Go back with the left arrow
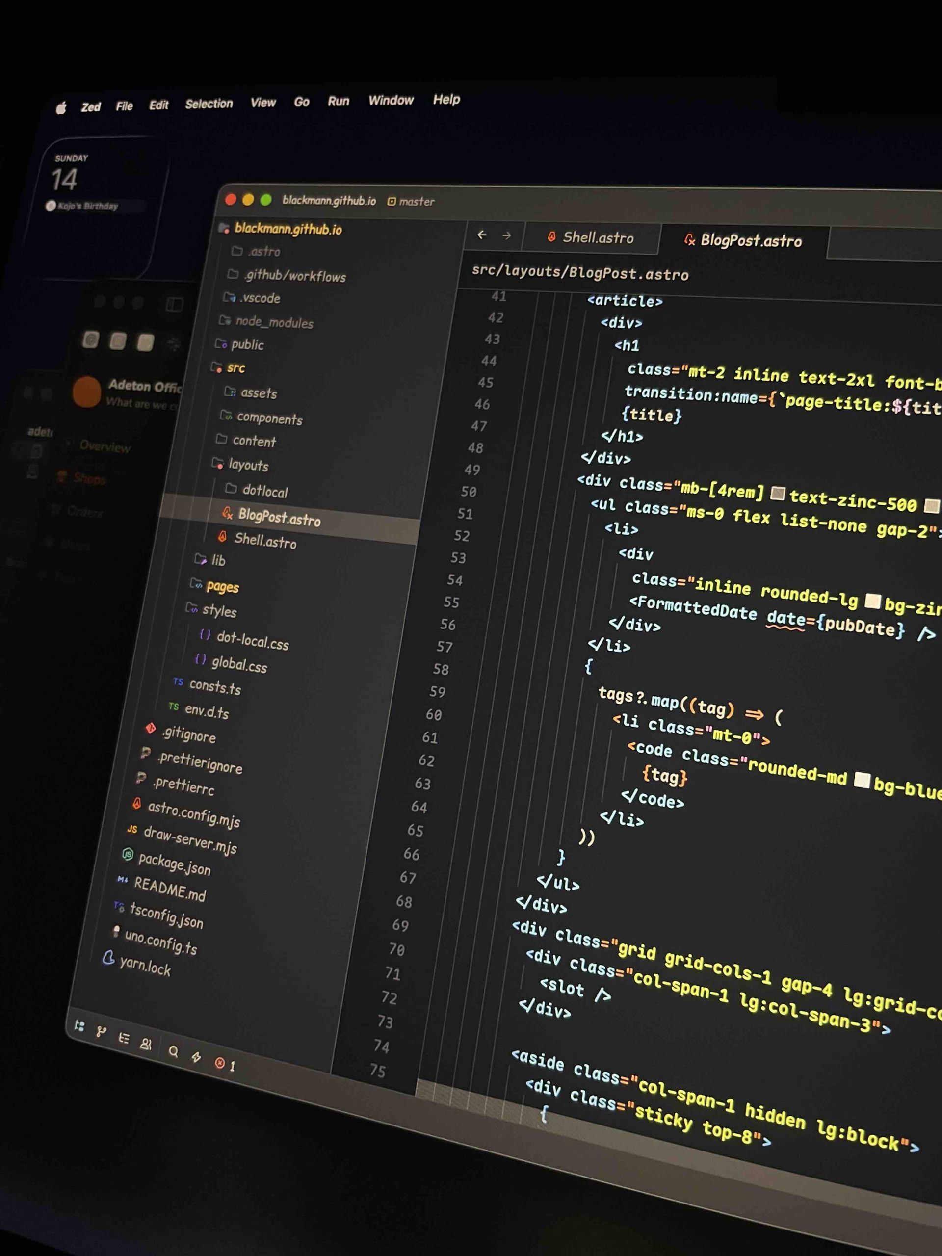This screenshot has width=942, height=1256. point(482,235)
